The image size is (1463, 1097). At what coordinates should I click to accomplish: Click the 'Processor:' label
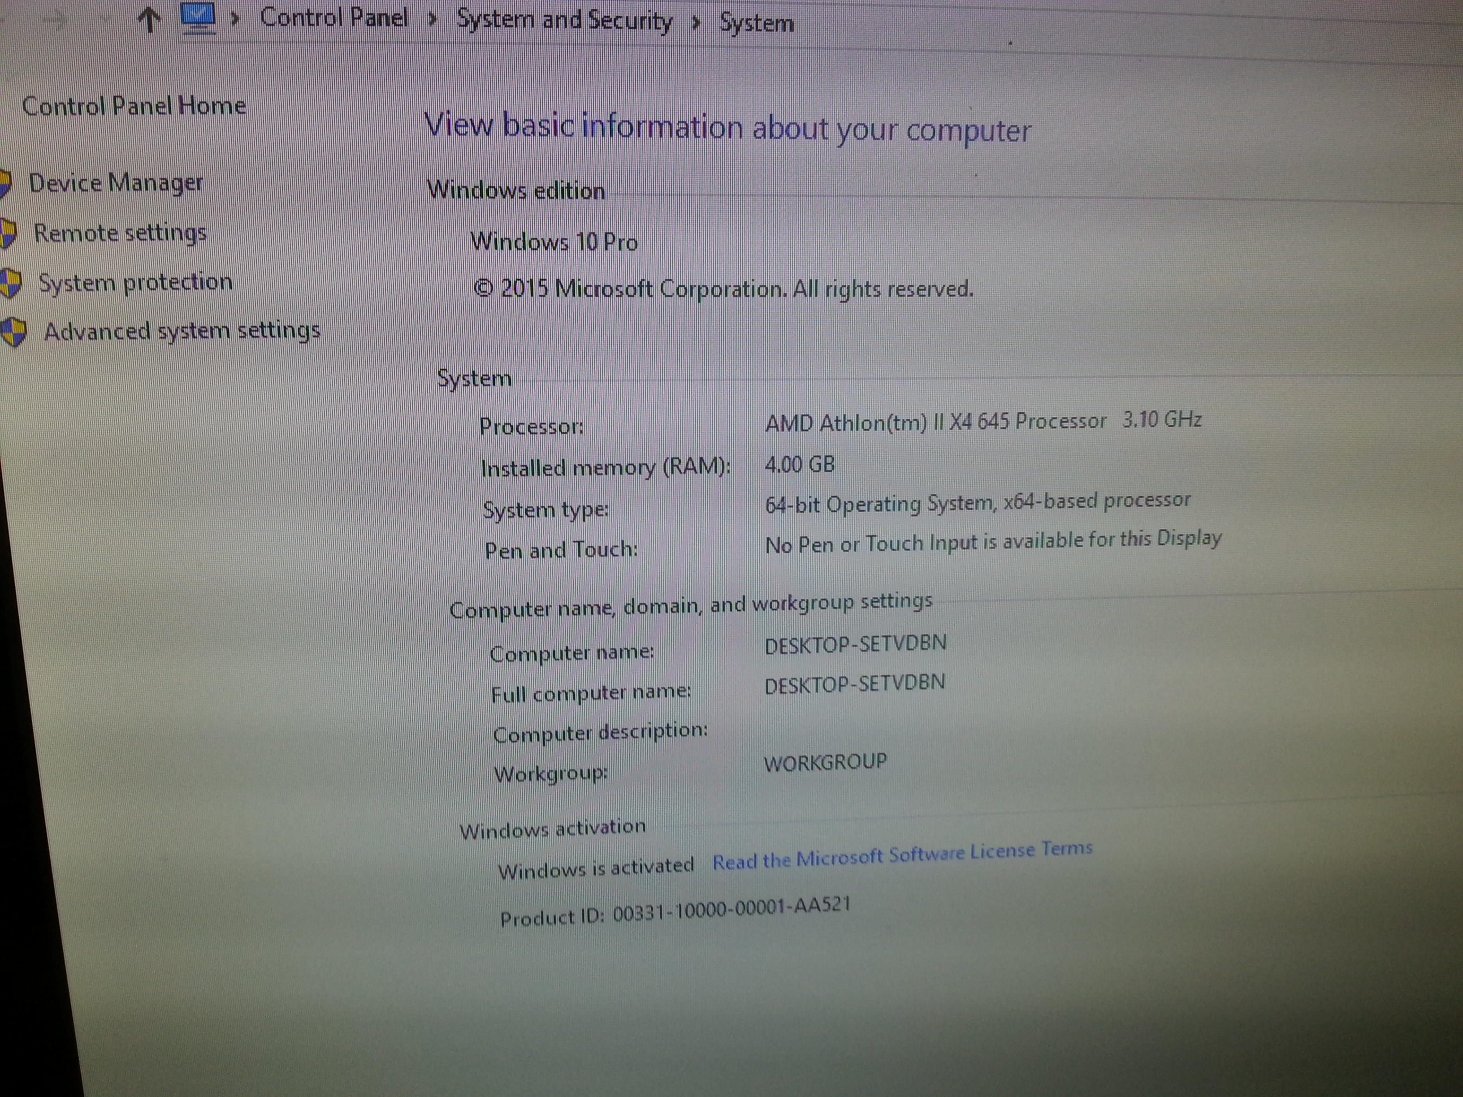coord(531,426)
